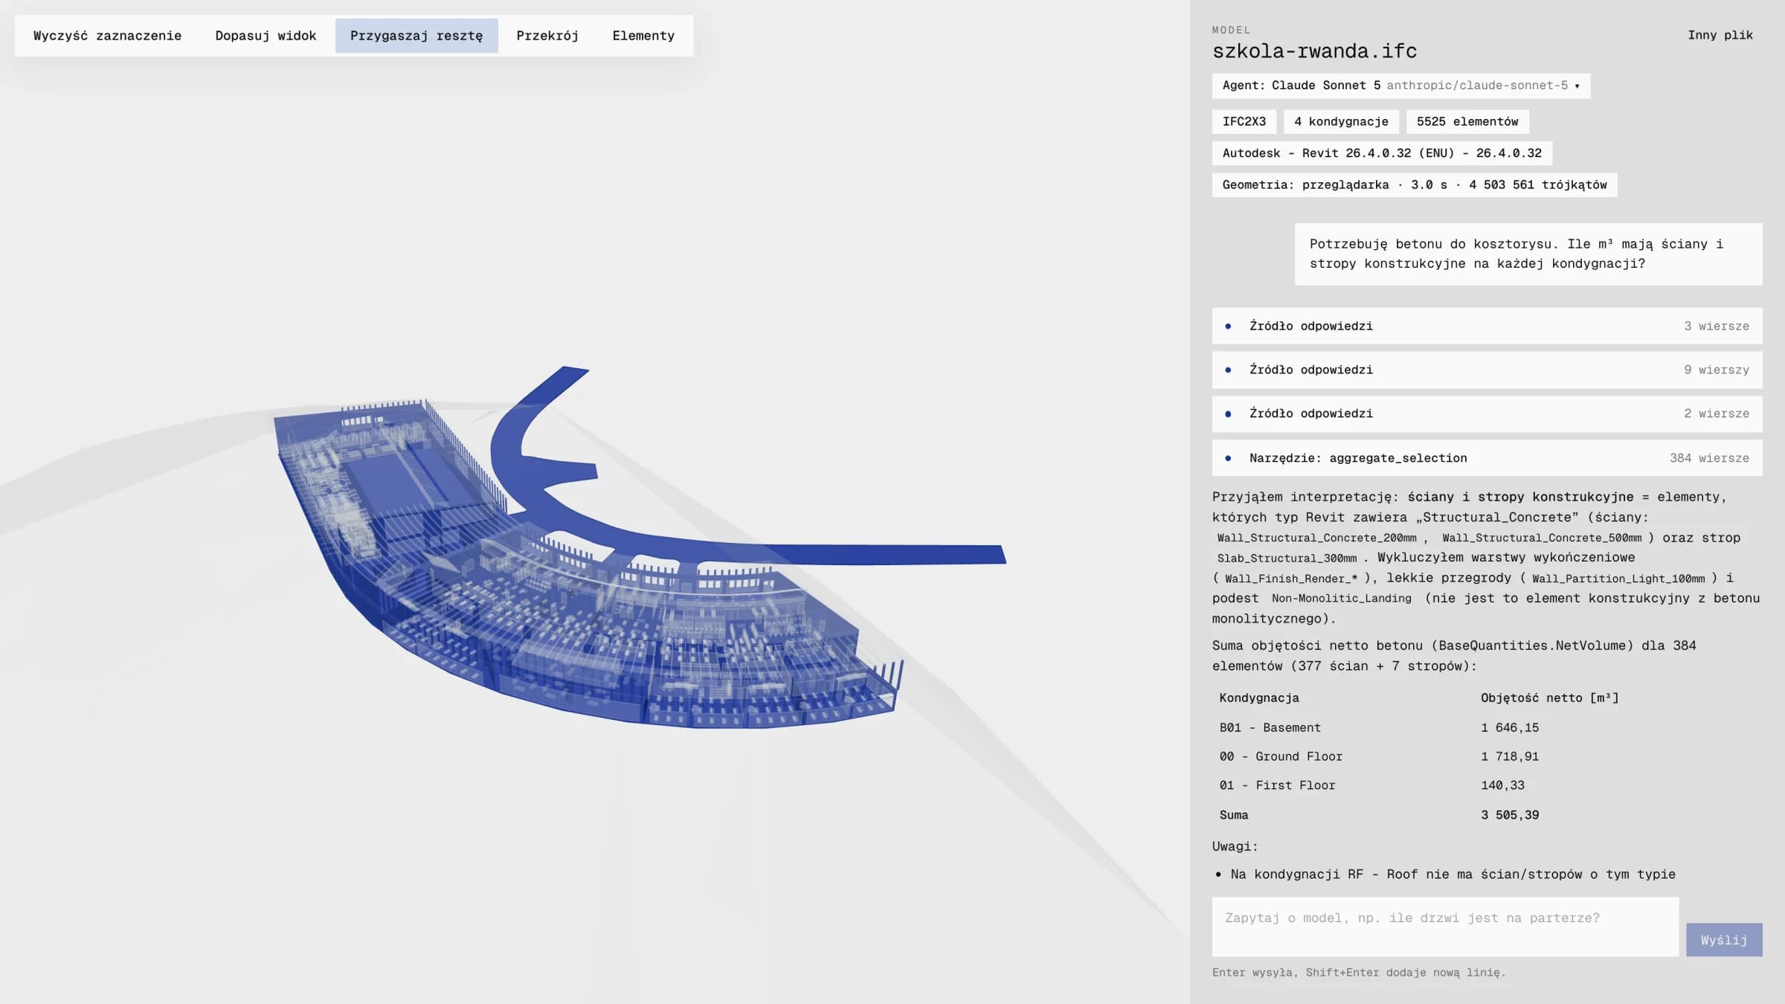The height and width of the screenshot is (1004, 1785).
Task: Click the Objętość netto [m³] column header
Action: pyautogui.click(x=1549, y=698)
